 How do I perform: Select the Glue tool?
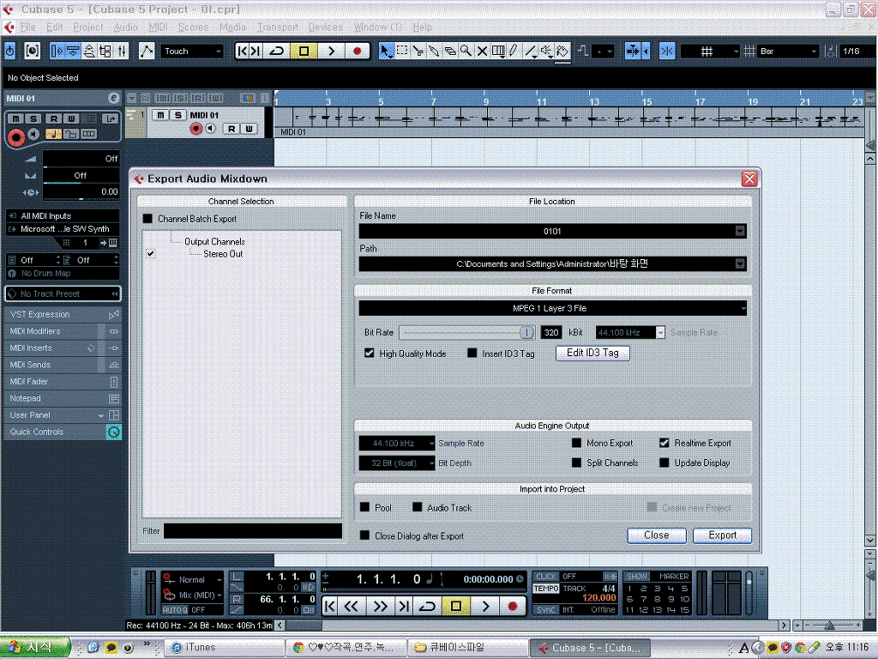[x=434, y=51]
